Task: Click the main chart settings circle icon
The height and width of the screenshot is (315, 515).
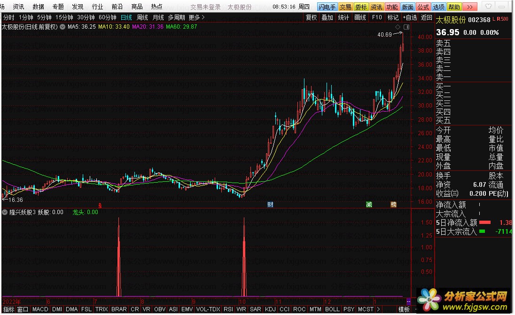Action: coord(62,27)
